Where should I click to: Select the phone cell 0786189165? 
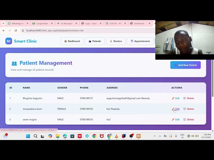[86, 109]
